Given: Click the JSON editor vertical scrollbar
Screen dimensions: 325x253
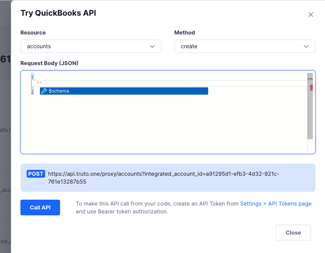Looking at the screenshot, I should [x=310, y=106].
